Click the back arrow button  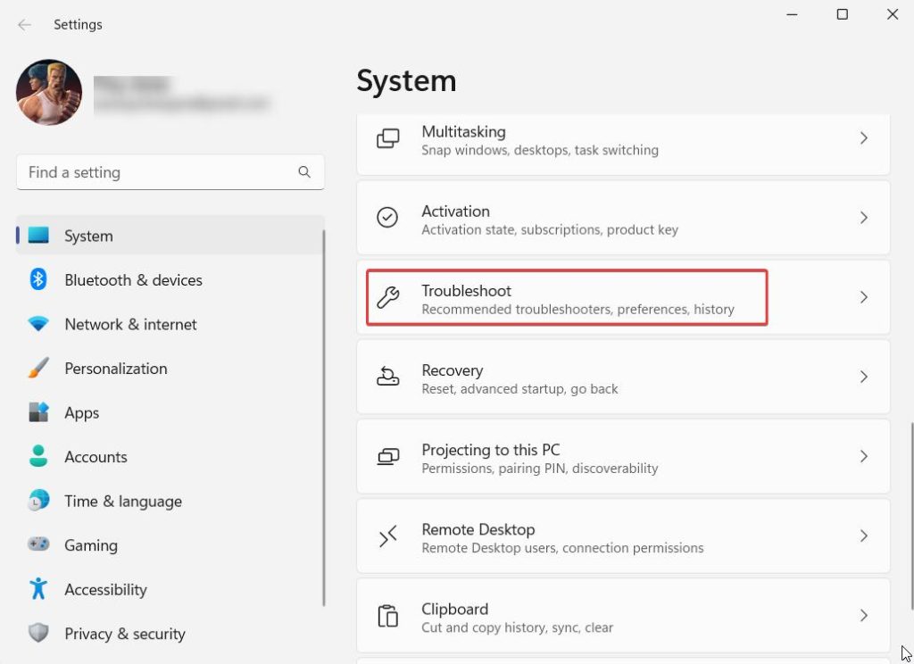pos(24,25)
